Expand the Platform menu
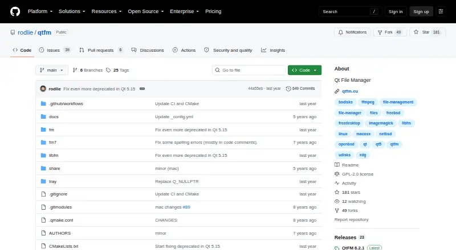The height and width of the screenshot is (250, 456). click(40, 11)
